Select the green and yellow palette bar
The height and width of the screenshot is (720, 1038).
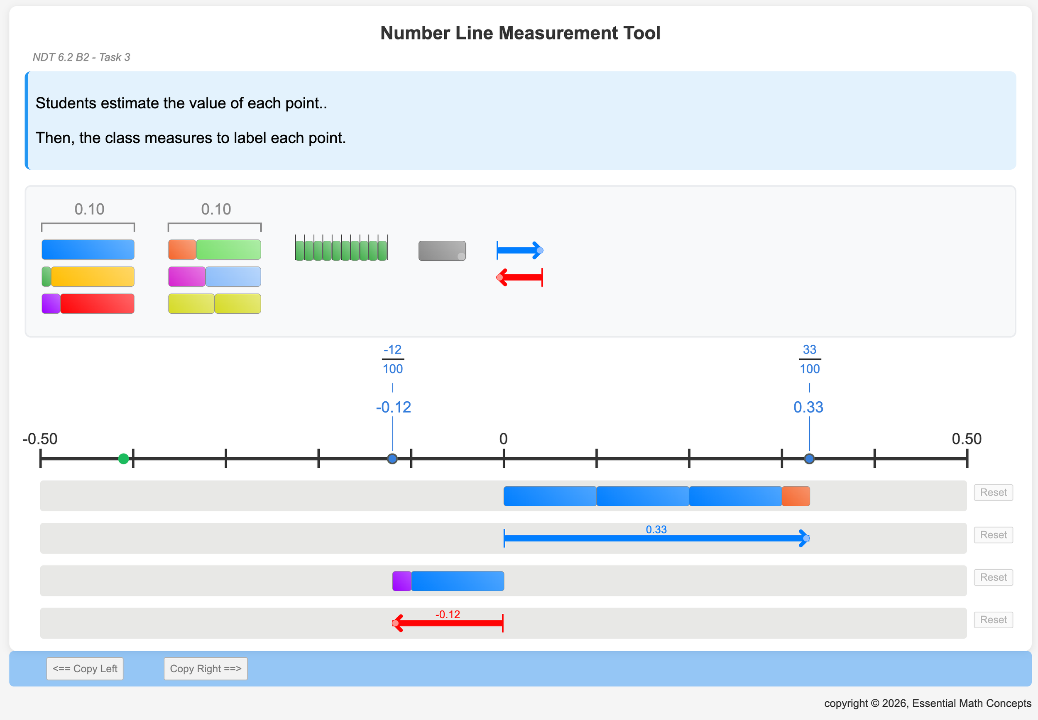tap(88, 276)
